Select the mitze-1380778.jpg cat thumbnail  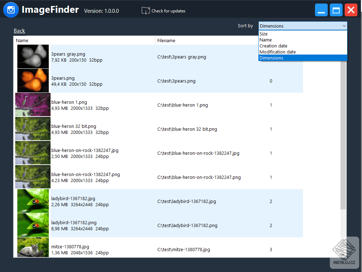[x=33, y=247]
